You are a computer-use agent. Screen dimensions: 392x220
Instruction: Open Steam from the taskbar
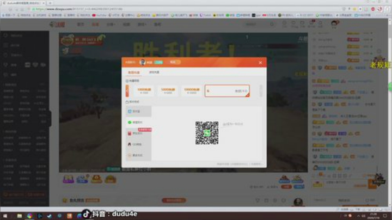(50, 216)
